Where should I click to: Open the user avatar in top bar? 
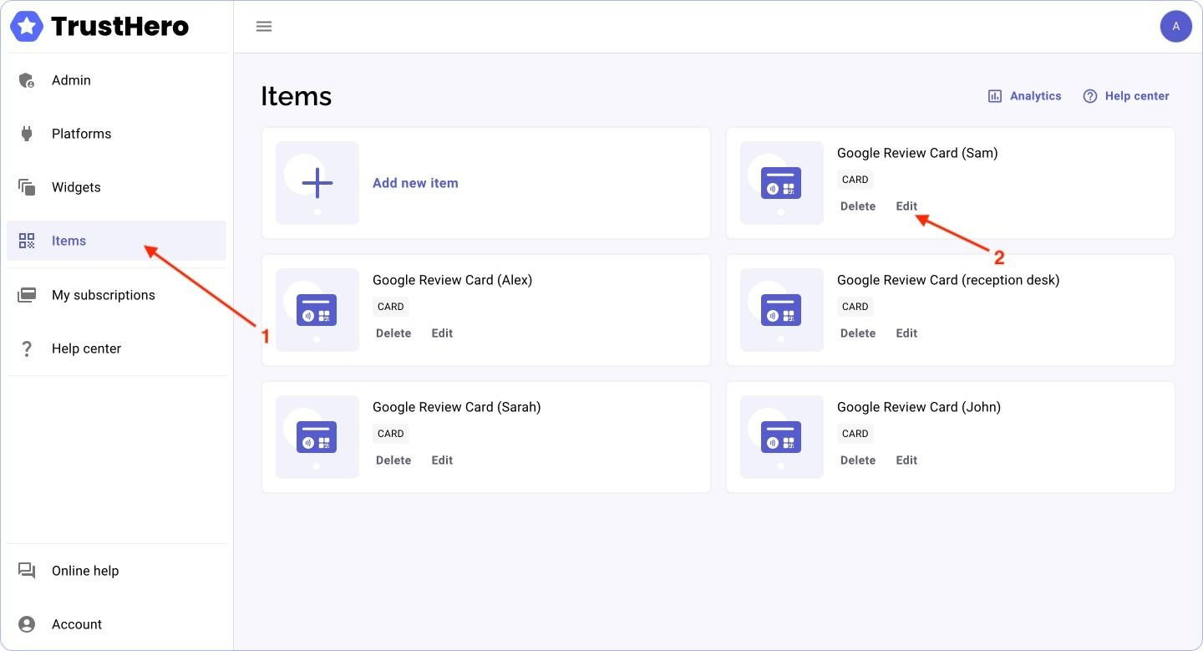1175,26
